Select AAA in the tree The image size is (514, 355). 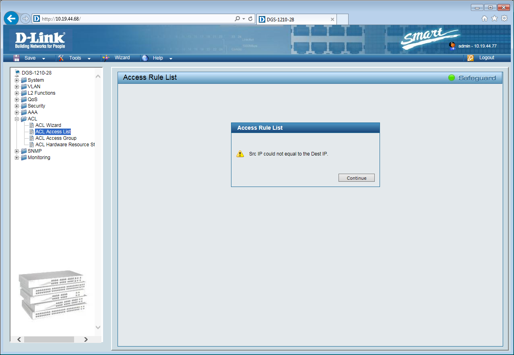coord(32,112)
